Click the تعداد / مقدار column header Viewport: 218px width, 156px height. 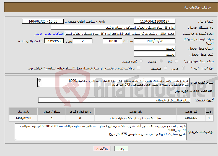click(52, 112)
